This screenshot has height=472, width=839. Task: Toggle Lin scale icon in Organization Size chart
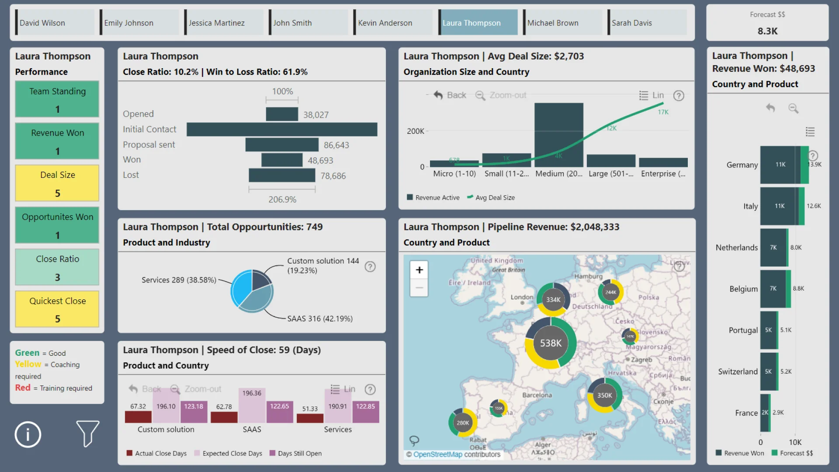click(x=644, y=95)
